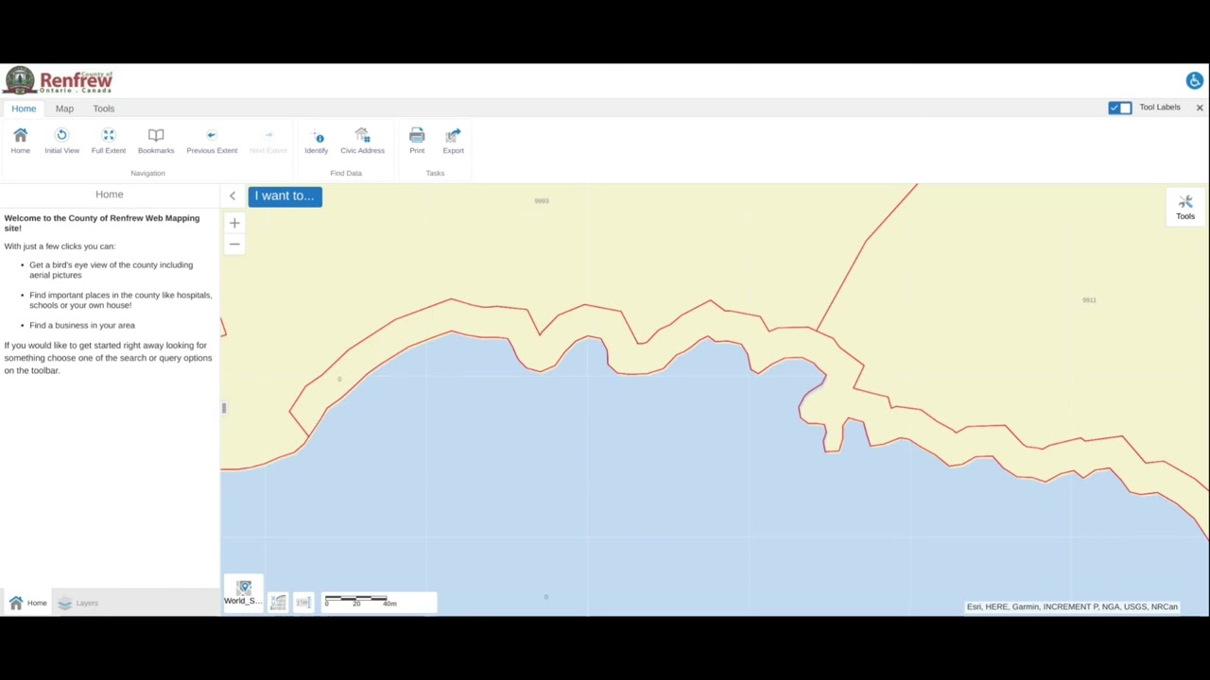This screenshot has width=1210, height=680.
Task: Select the Layers panel tab at bottom
Action: (x=78, y=603)
